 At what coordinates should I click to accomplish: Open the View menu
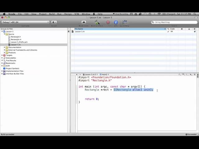[x=34, y=14]
